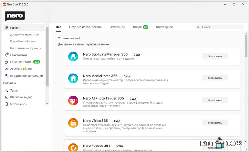Viewport: 249px width, 152px height.
Task: Open the Популярное tab
Action: (164, 27)
